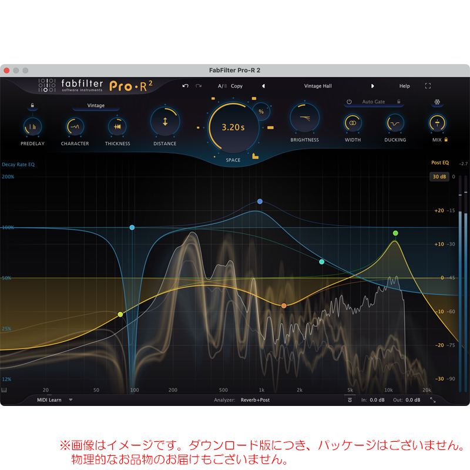Click the window resize arrows icon at bottom right

433,400
